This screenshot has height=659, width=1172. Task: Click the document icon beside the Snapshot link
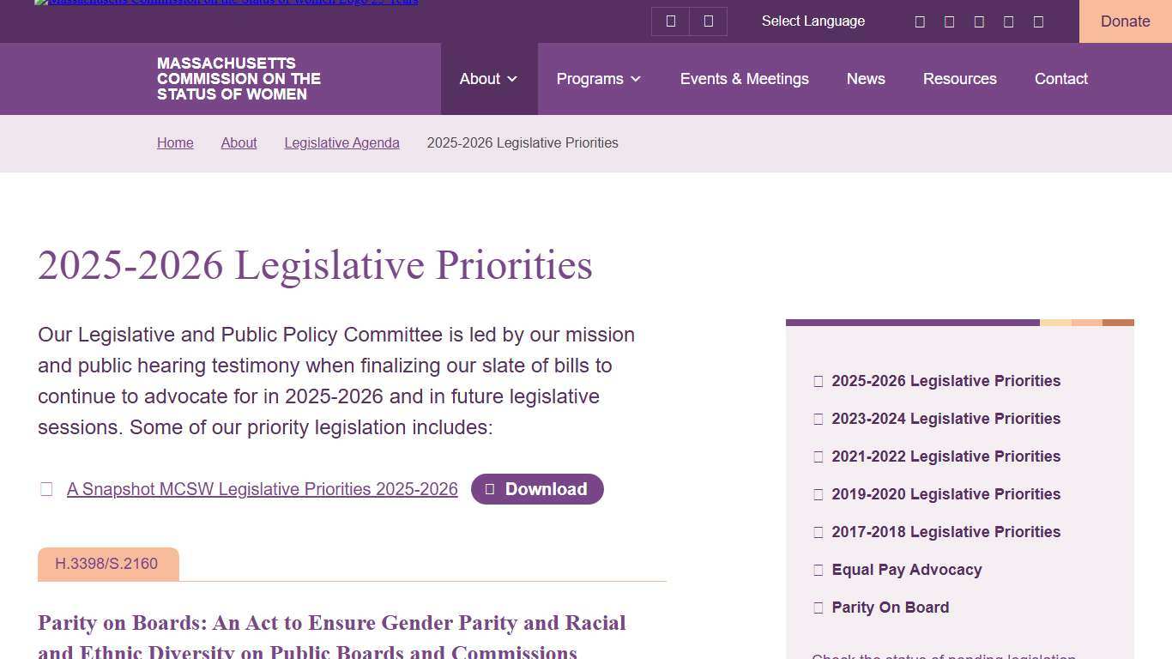[47, 489]
